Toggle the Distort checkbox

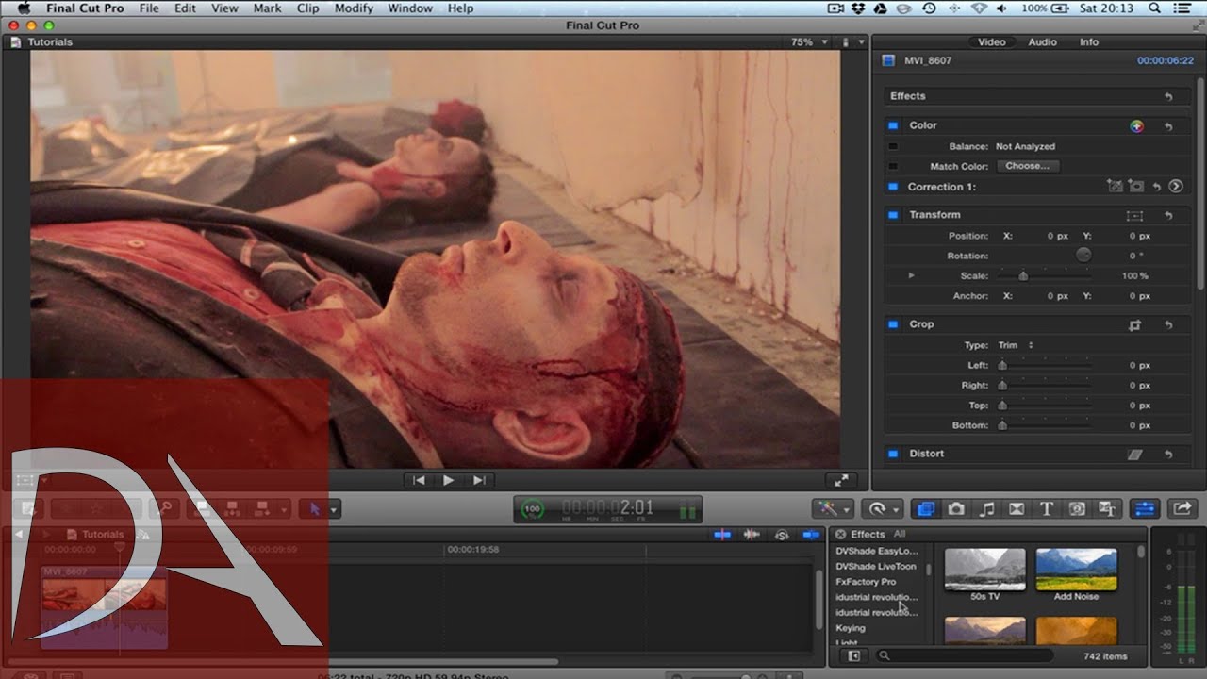[x=892, y=454]
